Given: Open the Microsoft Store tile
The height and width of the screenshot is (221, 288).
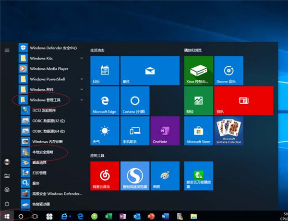Looking at the screenshot, I should pyautogui.click(x=199, y=130).
